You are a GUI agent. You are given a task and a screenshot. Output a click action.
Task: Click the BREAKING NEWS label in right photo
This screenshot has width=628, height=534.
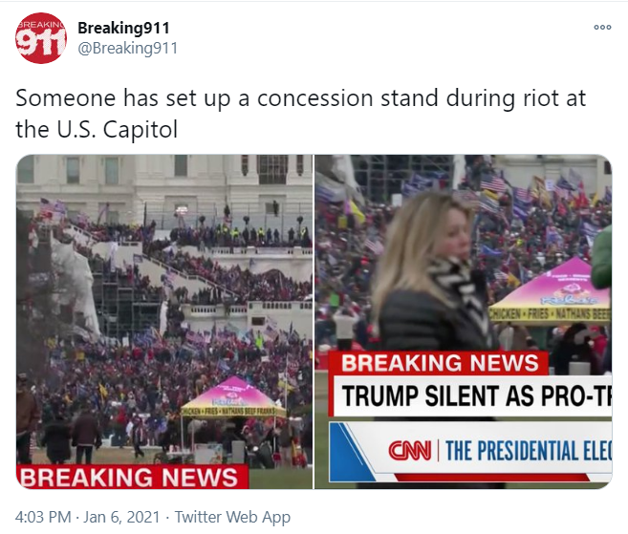coord(440,363)
